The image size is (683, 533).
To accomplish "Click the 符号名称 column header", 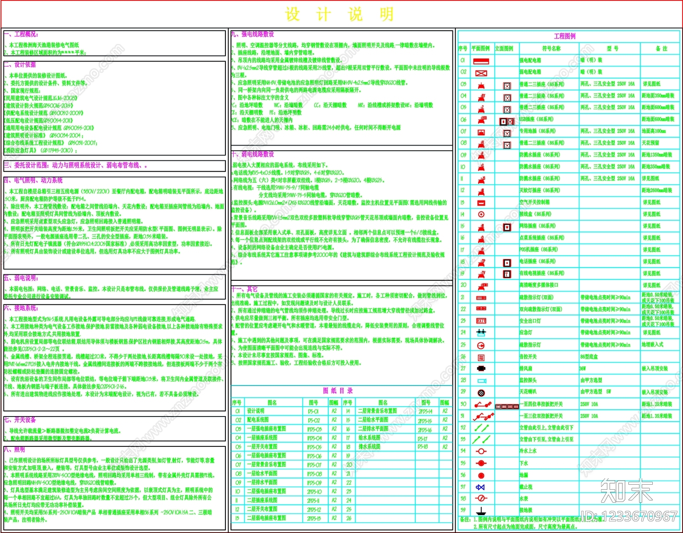I will tap(551, 49).
